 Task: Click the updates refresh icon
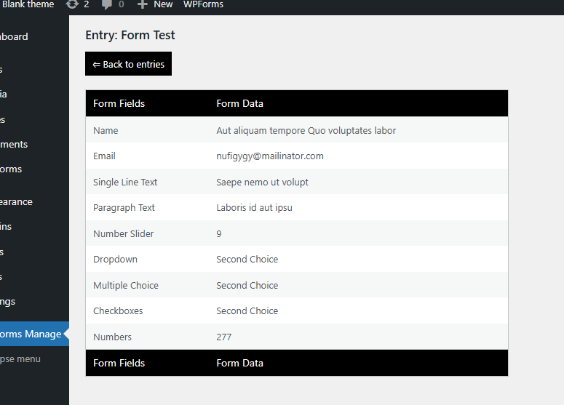(x=72, y=4)
